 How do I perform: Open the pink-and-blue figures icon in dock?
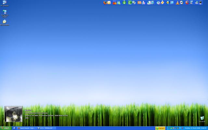tap(143, 3)
